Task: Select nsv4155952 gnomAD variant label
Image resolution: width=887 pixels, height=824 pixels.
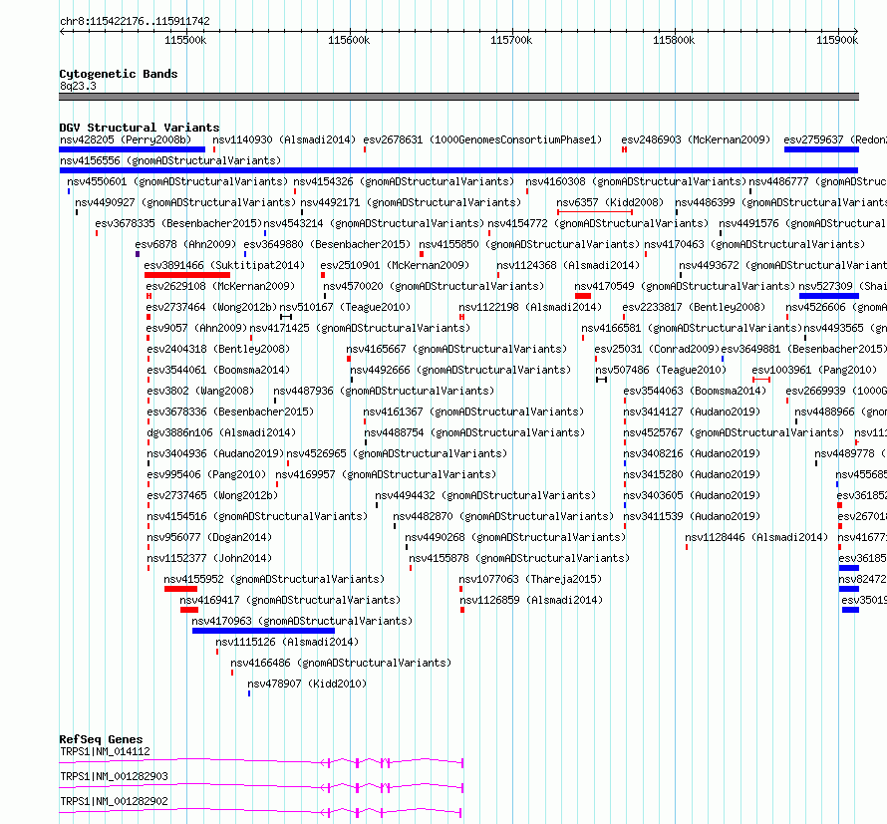Action: [274, 579]
